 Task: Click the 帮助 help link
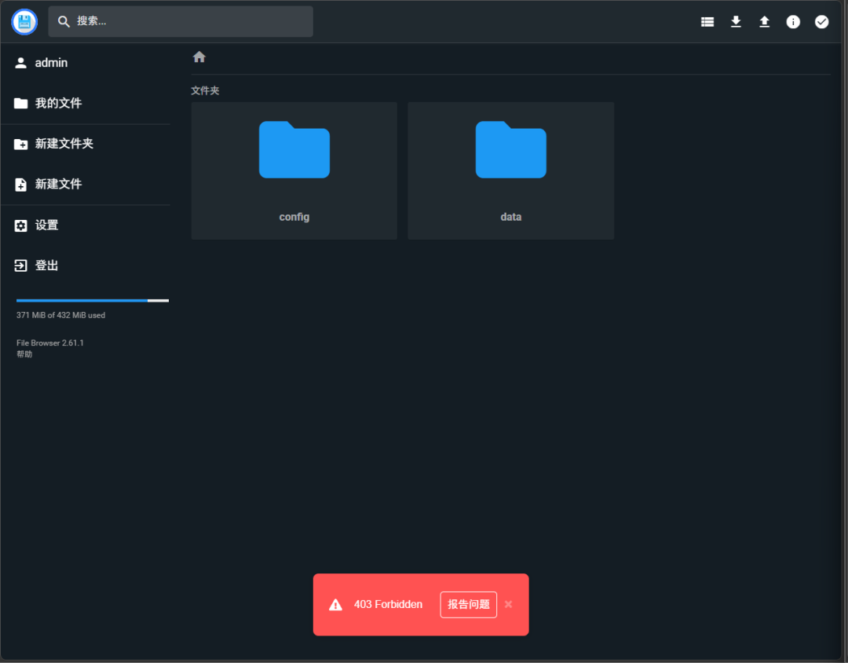pyautogui.click(x=24, y=354)
